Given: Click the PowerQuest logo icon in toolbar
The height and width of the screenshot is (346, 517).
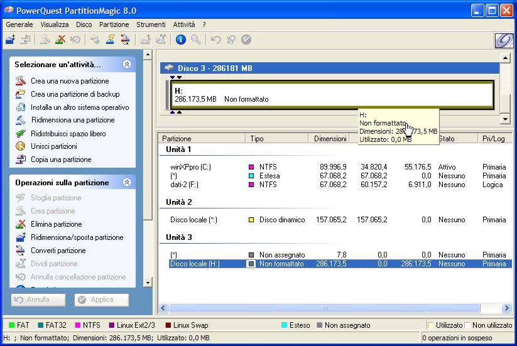Looking at the screenshot, I should (x=504, y=41).
